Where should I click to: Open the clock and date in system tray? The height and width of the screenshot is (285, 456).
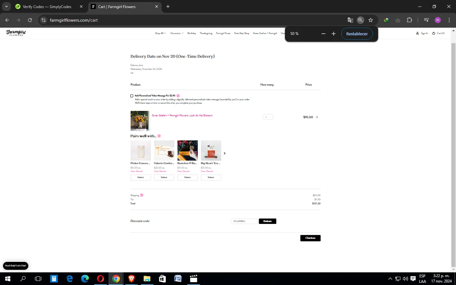point(441,279)
